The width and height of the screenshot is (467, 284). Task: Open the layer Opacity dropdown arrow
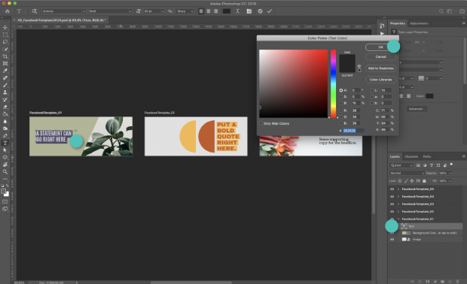point(450,173)
